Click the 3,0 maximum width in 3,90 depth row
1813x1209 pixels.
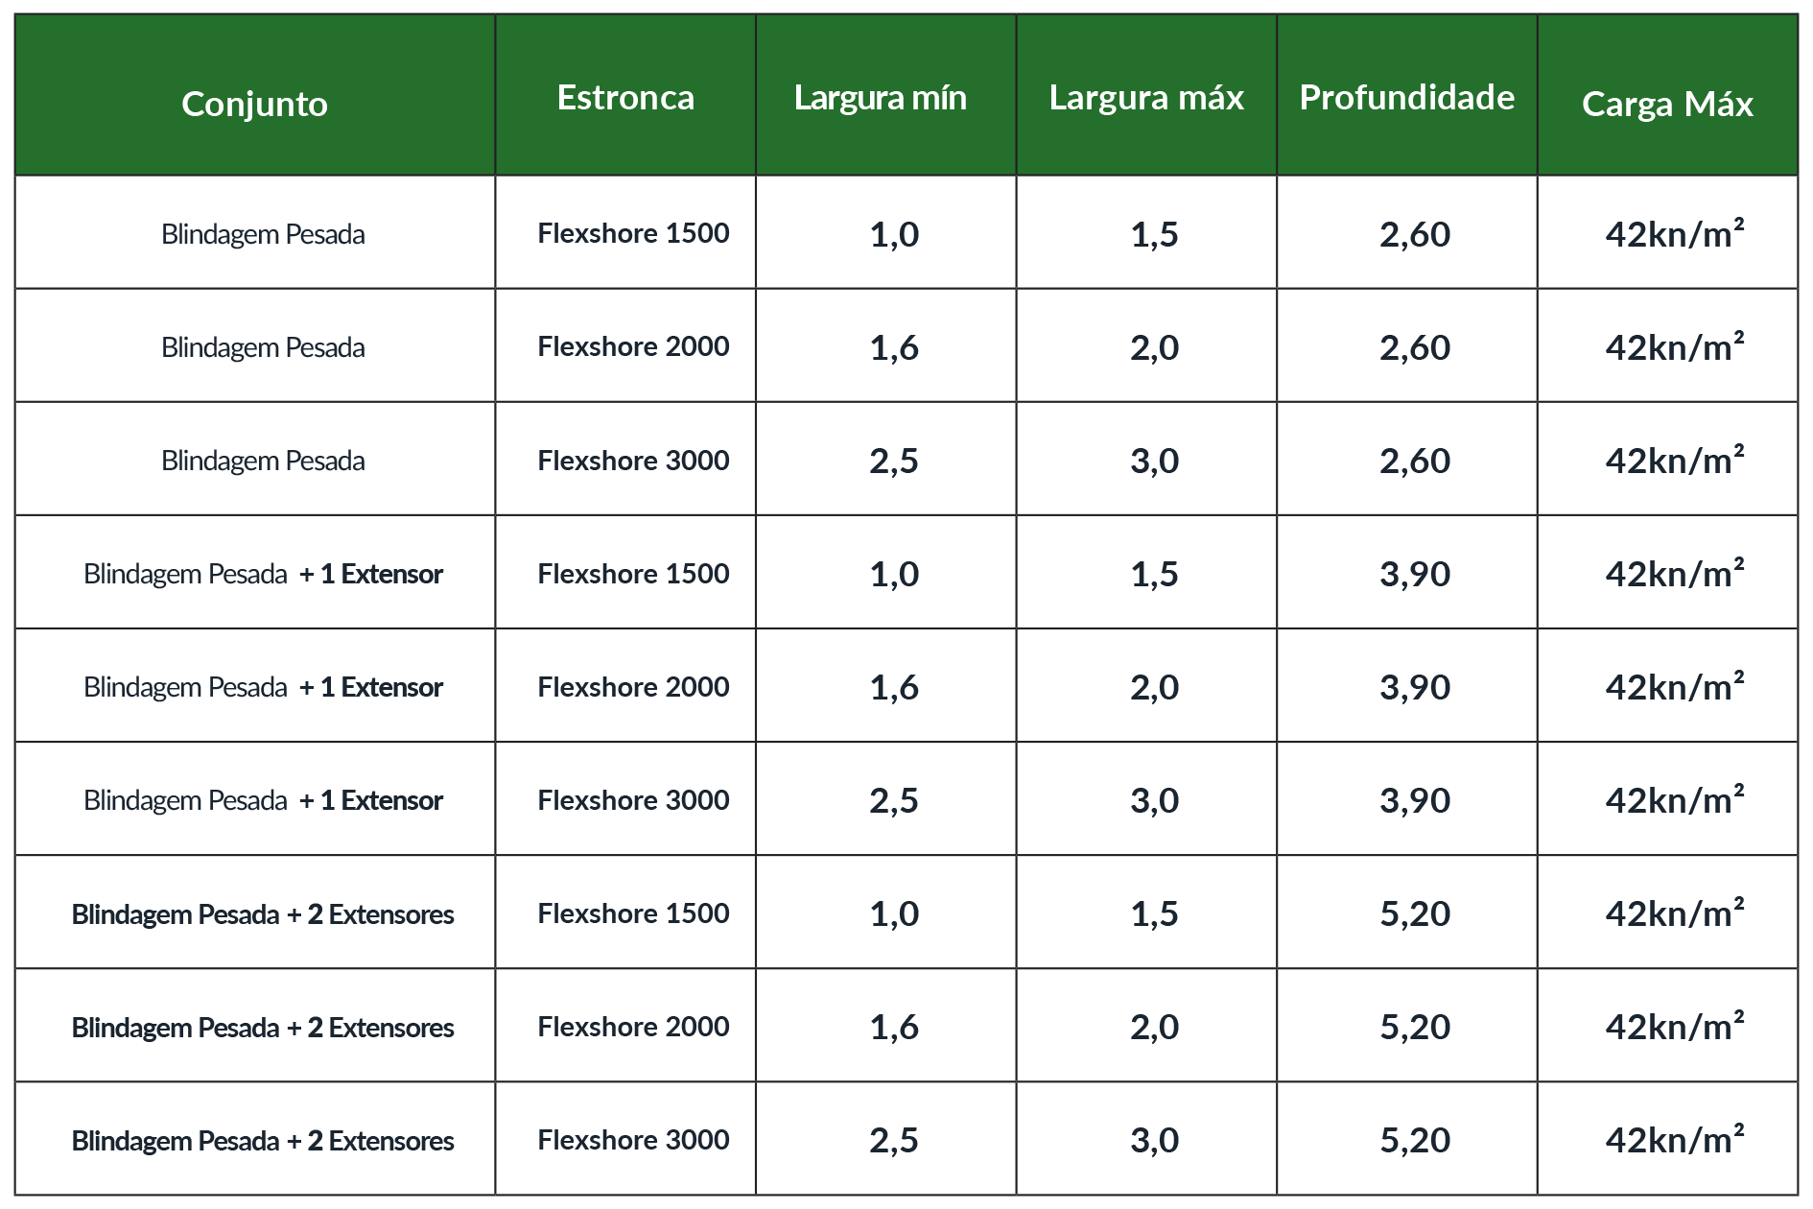point(1154,800)
